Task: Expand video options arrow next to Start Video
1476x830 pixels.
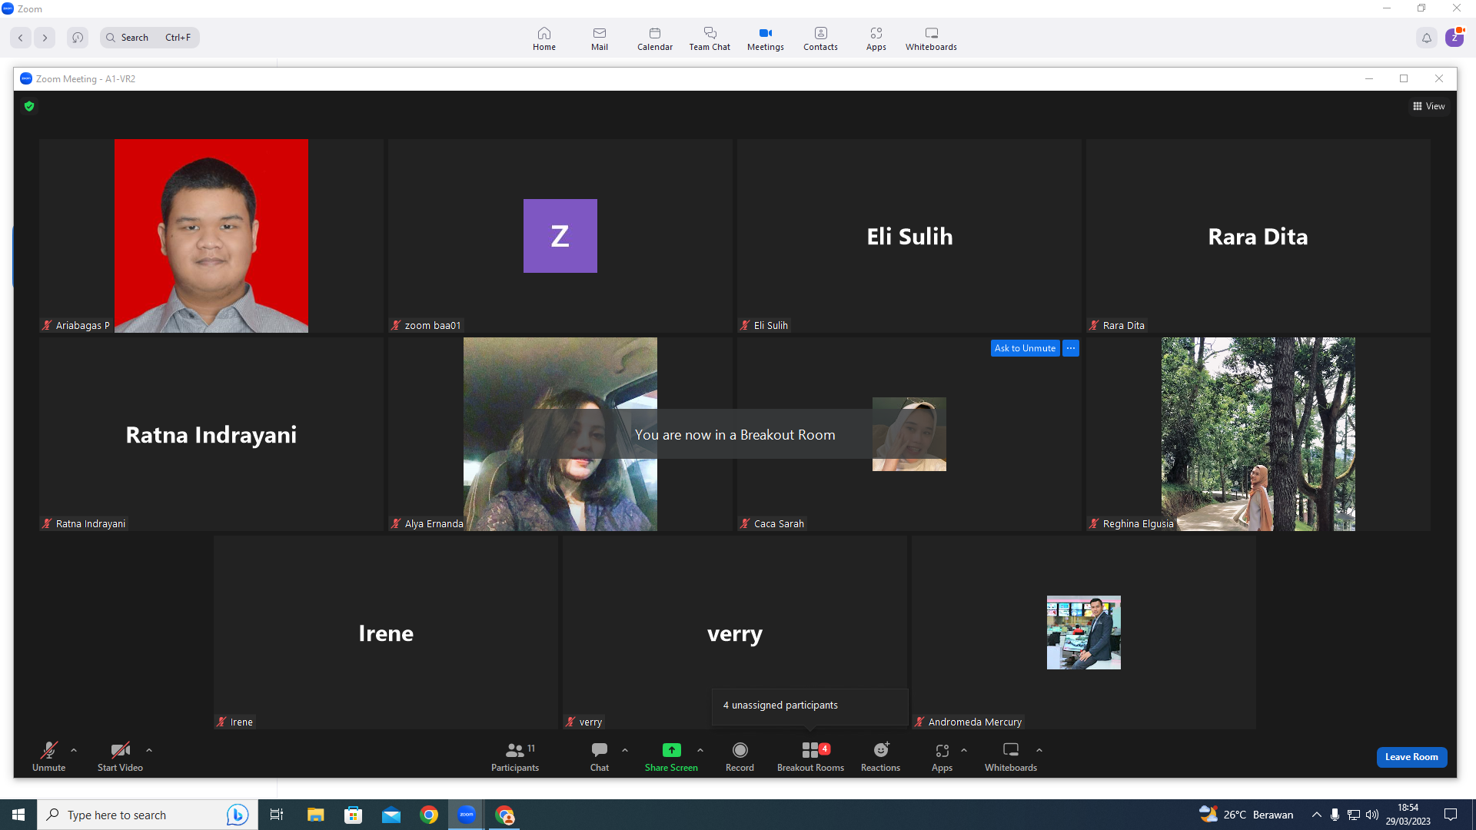Action: click(x=149, y=750)
